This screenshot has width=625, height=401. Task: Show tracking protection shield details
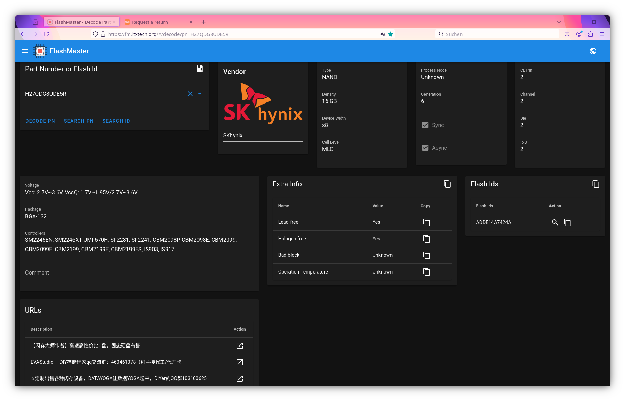click(x=95, y=34)
